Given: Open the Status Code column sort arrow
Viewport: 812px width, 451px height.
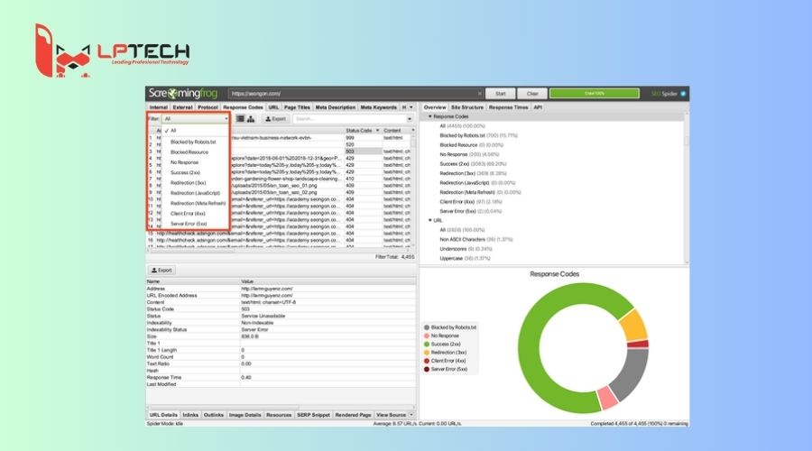Looking at the screenshot, I should [377, 131].
